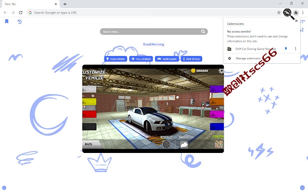Close the Extensions popup
308x193 pixels.
coord(296,21)
